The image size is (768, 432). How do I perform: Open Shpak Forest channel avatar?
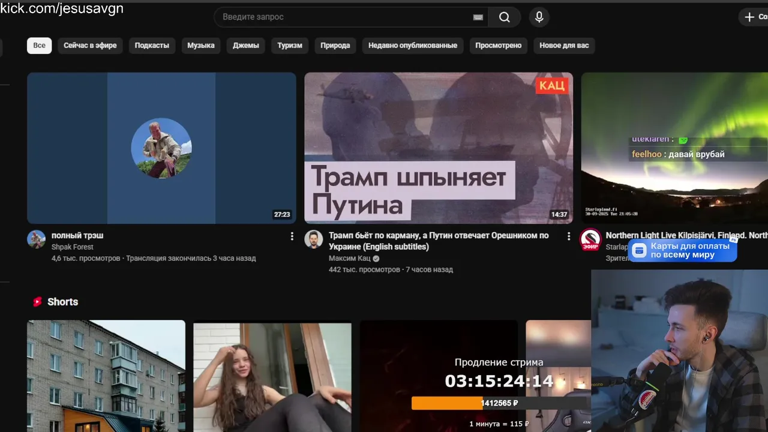coord(37,239)
